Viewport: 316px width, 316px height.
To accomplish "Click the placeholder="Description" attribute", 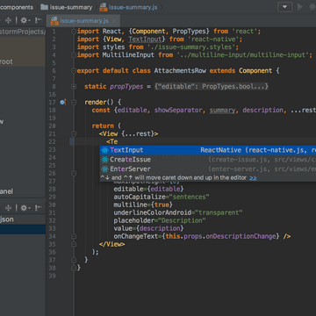I will pos(160,220).
